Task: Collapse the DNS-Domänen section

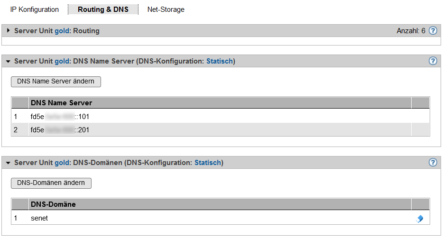Action: tap(8, 163)
